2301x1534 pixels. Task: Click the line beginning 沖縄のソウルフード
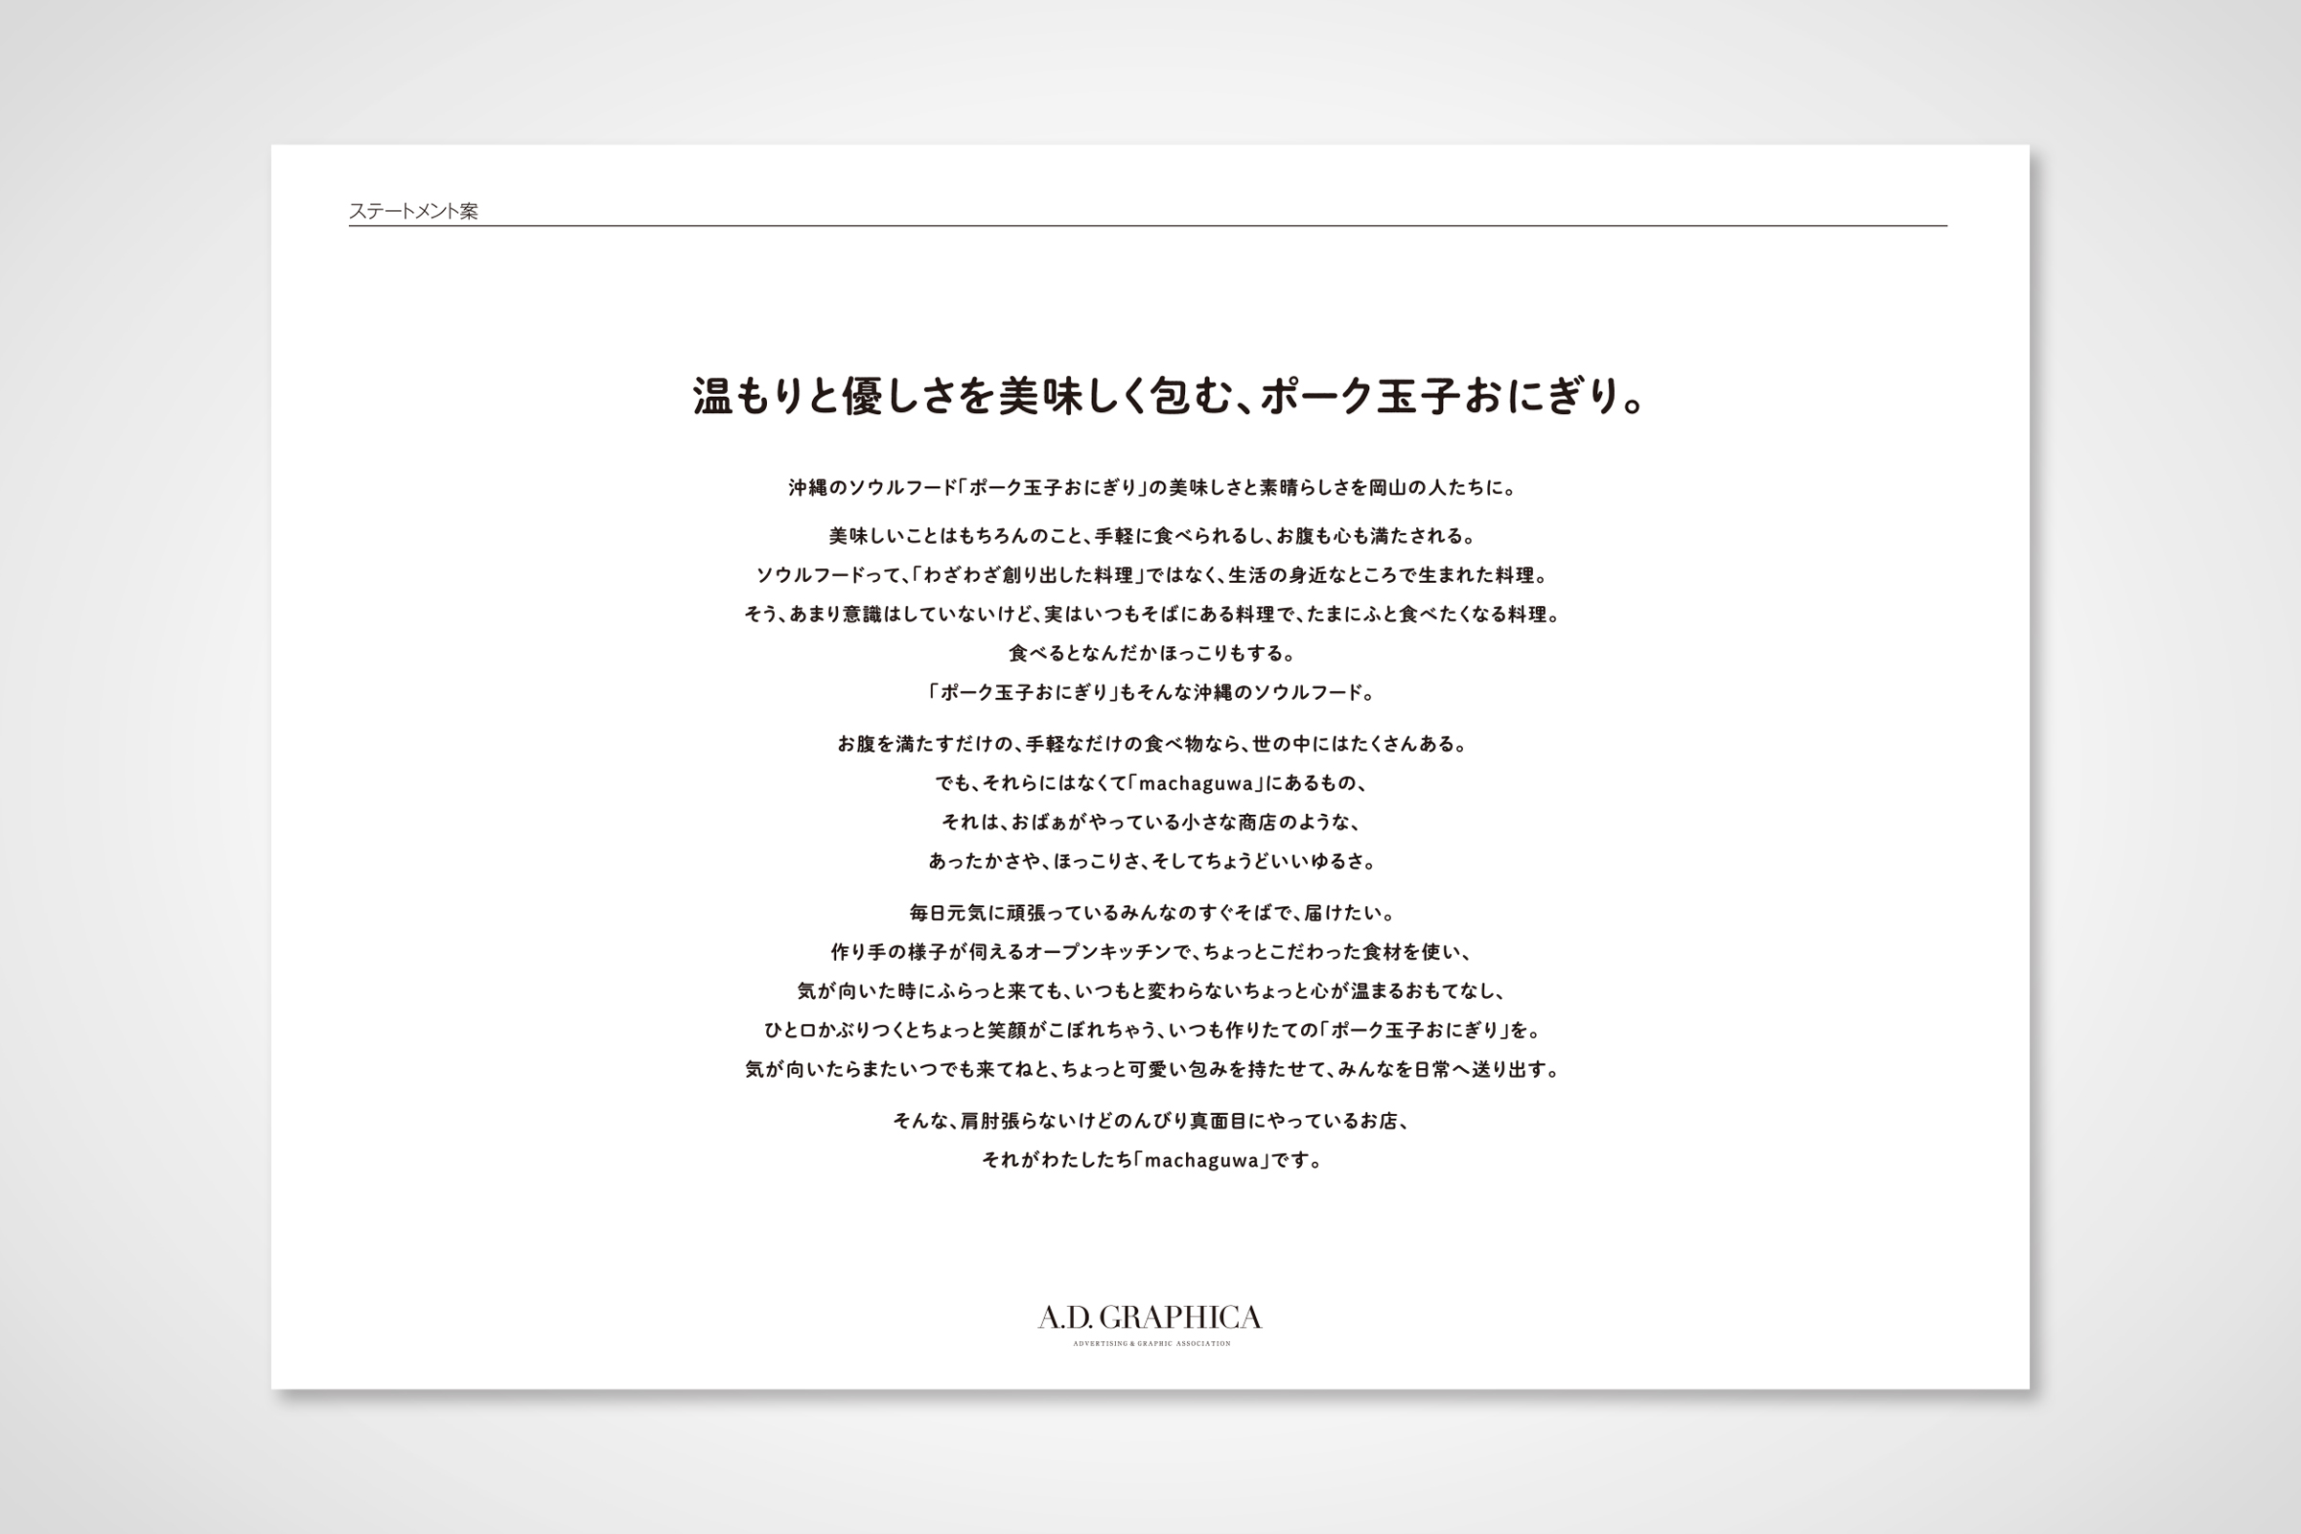(1151, 487)
